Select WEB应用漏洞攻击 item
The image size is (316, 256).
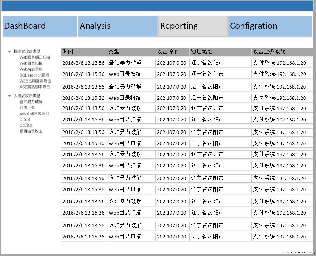(35, 81)
